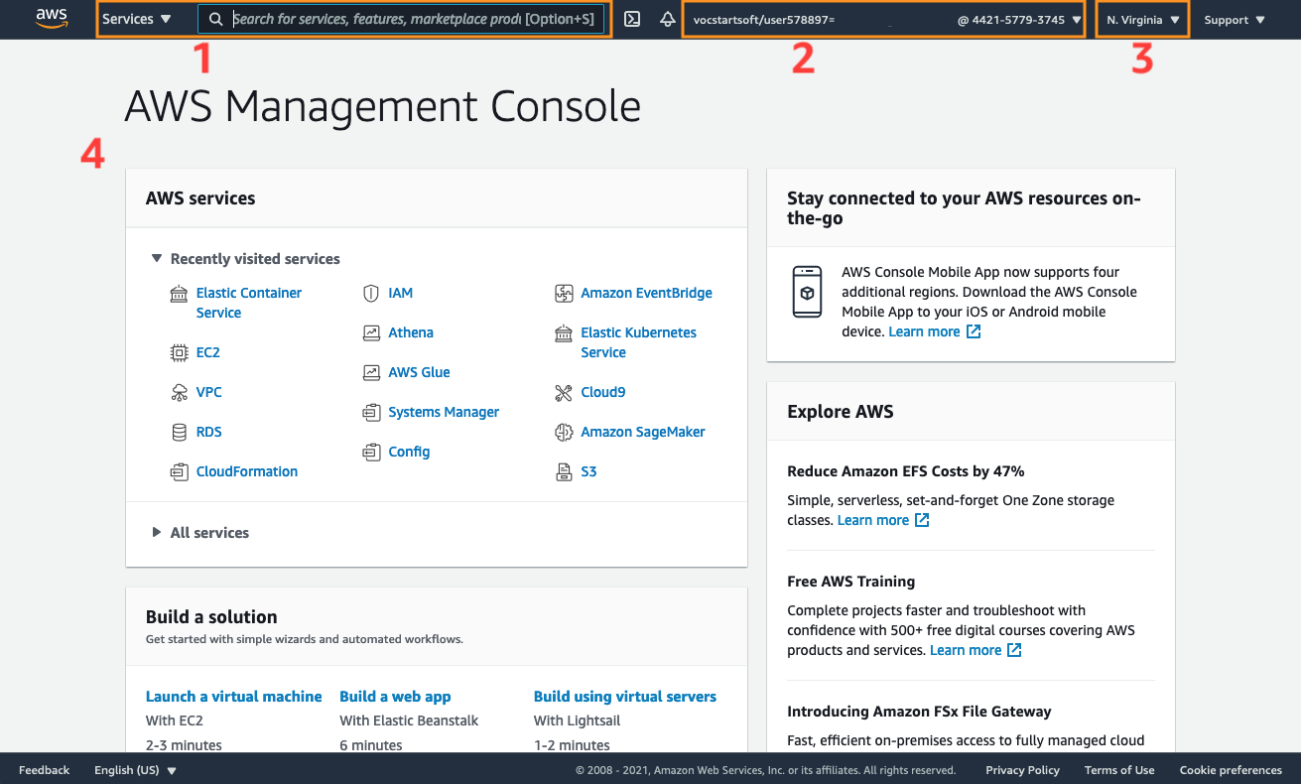The height and width of the screenshot is (784, 1301).
Task: Open the Config service link
Action: (x=409, y=452)
